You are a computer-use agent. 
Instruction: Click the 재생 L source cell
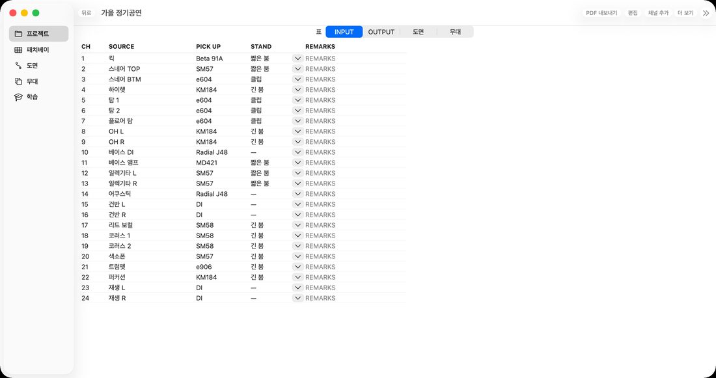tap(117, 288)
